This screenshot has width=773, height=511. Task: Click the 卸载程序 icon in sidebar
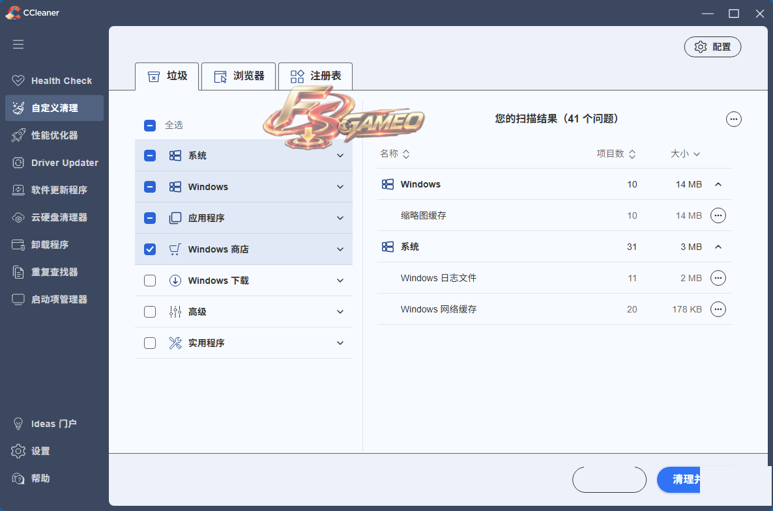18,245
